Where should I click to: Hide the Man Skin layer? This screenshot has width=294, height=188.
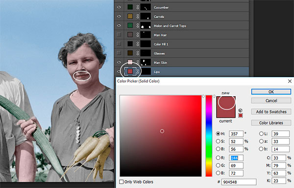(119, 62)
